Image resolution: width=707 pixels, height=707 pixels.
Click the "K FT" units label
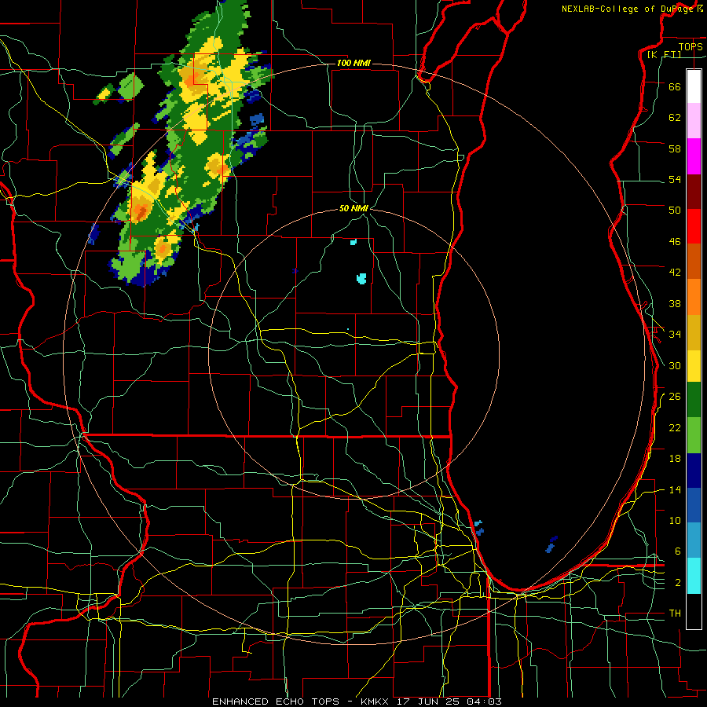pyautogui.click(x=665, y=54)
